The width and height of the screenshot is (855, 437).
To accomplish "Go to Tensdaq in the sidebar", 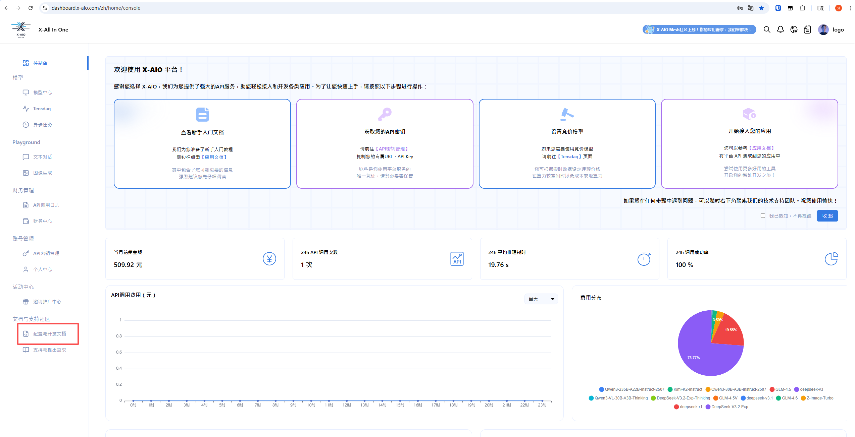I will click(x=42, y=109).
